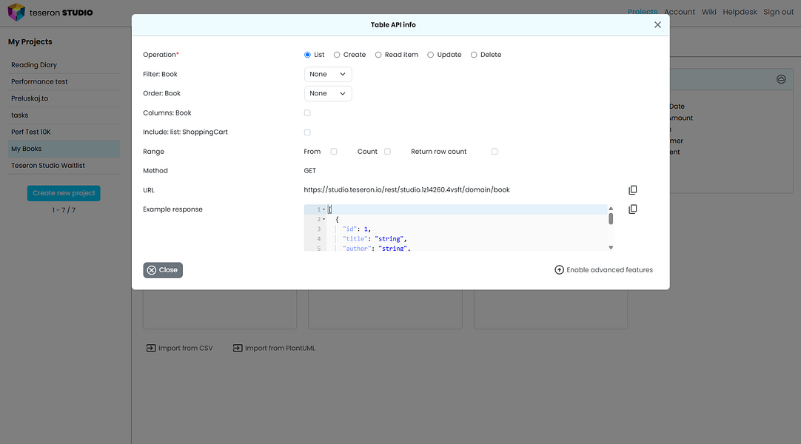Click the GET method value
This screenshot has width=801, height=444.
tap(310, 171)
